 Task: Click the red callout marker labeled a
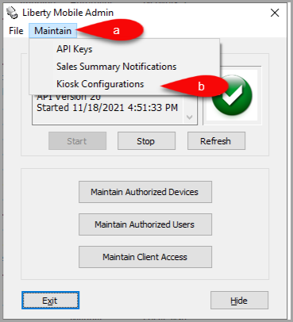point(110,30)
